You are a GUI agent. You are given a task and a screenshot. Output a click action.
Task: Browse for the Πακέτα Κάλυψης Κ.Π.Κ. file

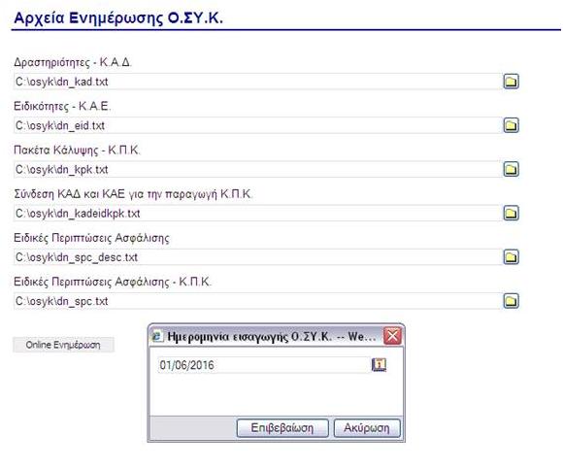click(511, 169)
